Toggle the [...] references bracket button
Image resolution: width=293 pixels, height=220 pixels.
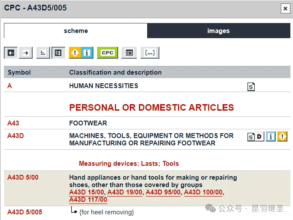tap(150, 53)
